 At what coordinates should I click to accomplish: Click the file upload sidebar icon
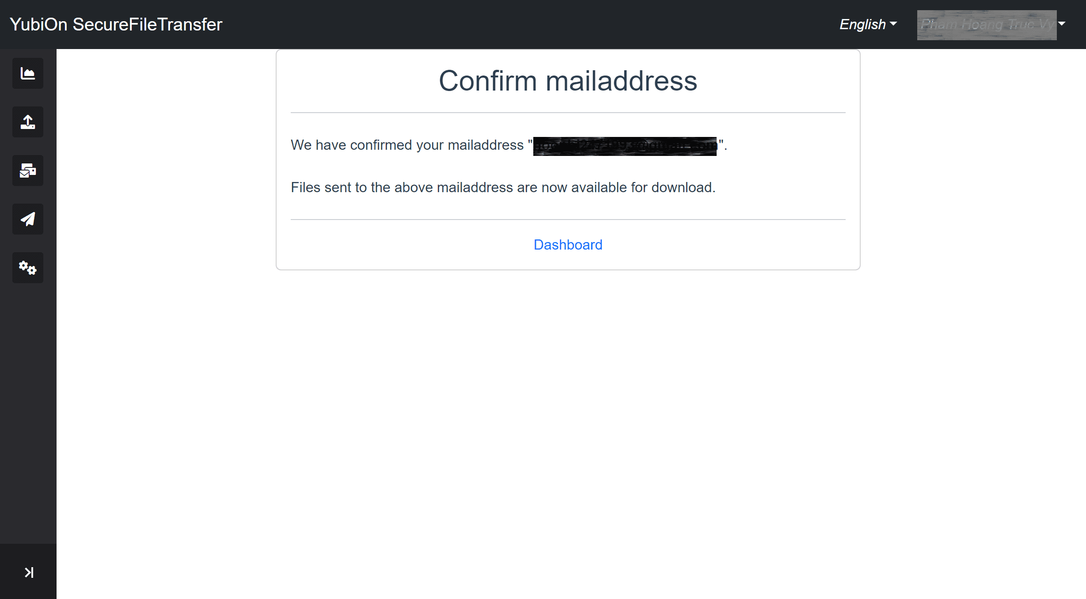pos(28,122)
